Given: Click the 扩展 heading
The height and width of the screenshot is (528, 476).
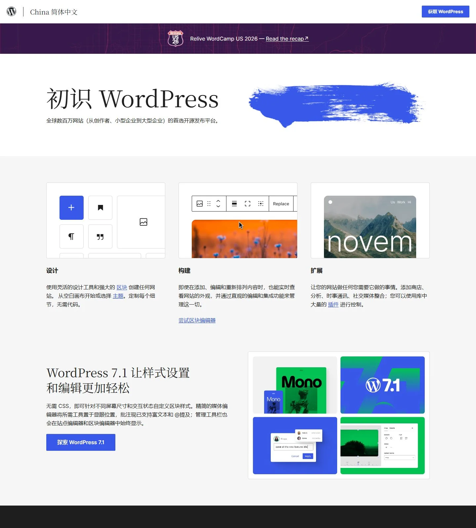Looking at the screenshot, I should [x=317, y=271].
